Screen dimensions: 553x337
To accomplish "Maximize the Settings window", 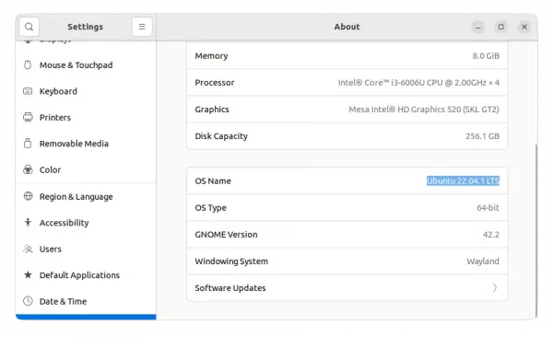I will click(x=500, y=27).
